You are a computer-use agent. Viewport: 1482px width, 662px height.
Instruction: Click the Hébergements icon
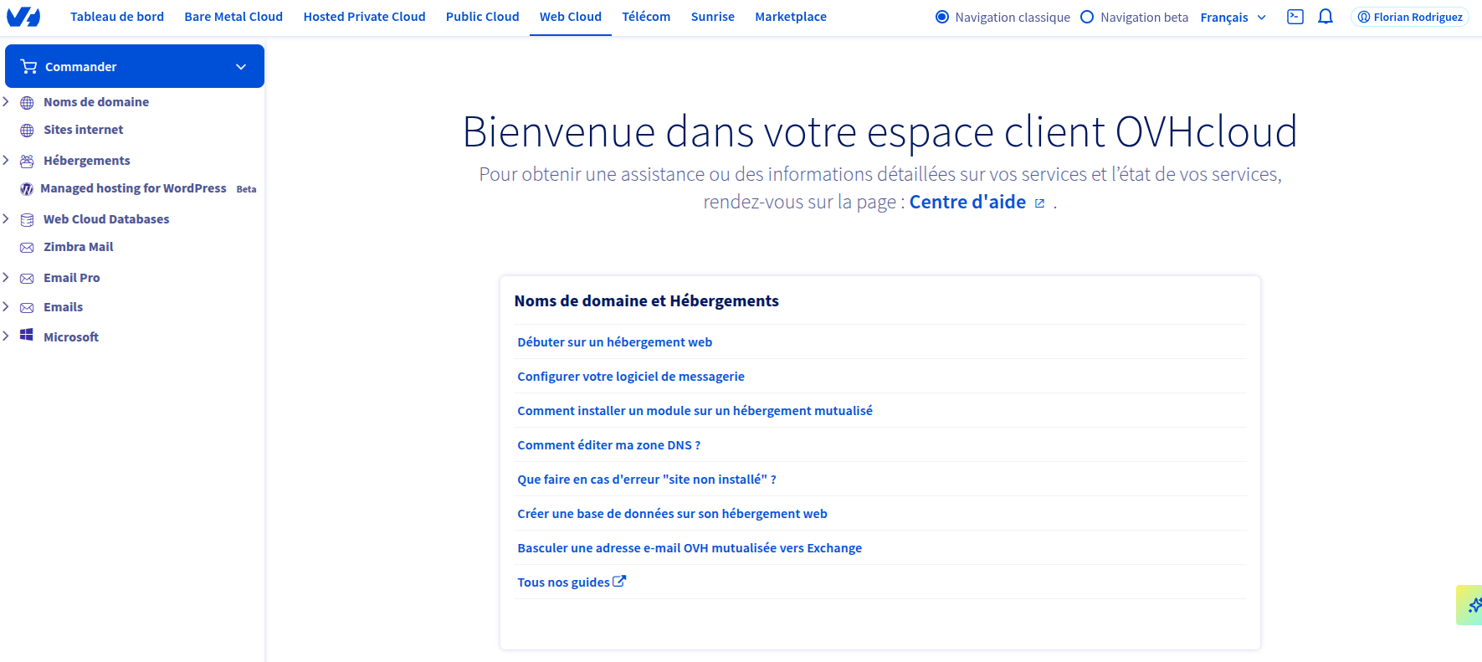click(27, 161)
